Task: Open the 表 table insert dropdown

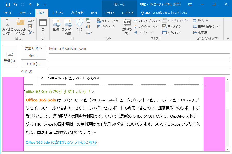Action: 43,27
